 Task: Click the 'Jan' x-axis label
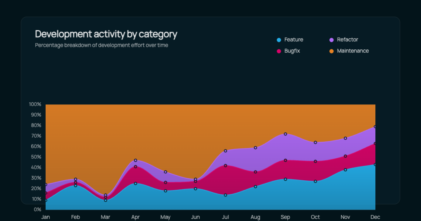click(x=46, y=217)
